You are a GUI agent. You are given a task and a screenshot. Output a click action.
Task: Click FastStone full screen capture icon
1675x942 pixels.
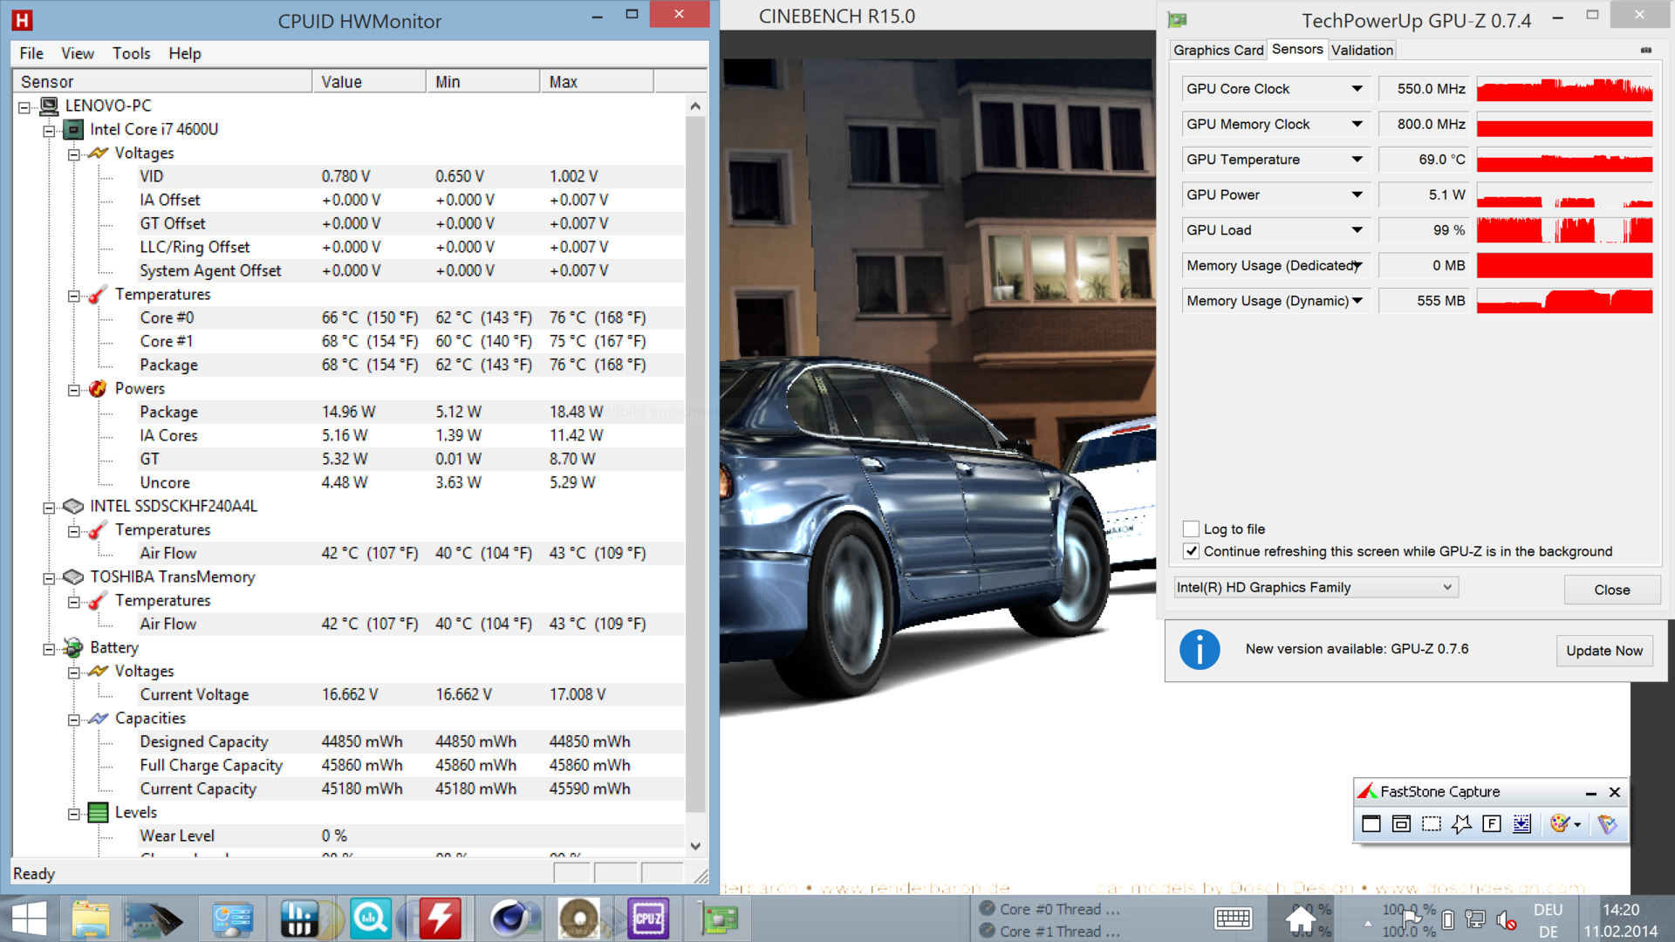pyautogui.click(x=1492, y=824)
